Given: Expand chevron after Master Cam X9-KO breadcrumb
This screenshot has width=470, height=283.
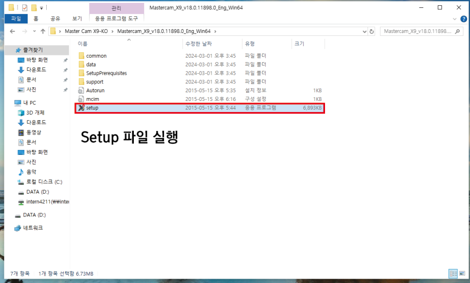Looking at the screenshot, I should [x=112, y=31].
